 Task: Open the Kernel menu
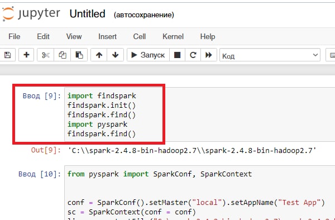point(173,36)
